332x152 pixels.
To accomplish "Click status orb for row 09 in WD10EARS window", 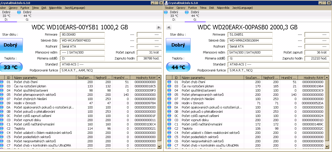I will 1,103.
